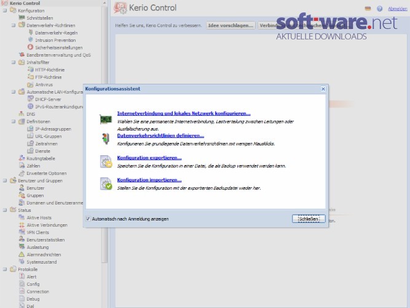This screenshot has height=308, width=410.
Task: Collapse the Datenverkehr-Richtlinien node
Action: click(14, 25)
